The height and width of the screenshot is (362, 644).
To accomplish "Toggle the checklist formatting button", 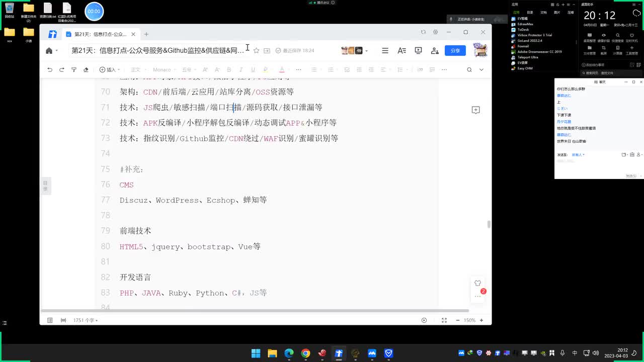I will click(347, 70).
